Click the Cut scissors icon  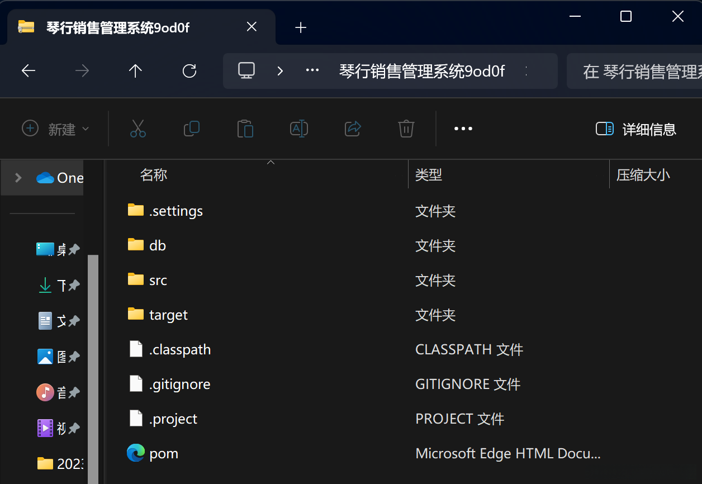tap(138, 129)
